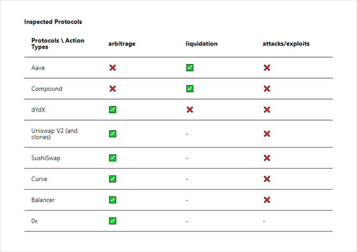This screenshot has height=252, width=357.
Task: Click the attacks/exploits column header
Action: click(286, 44)
